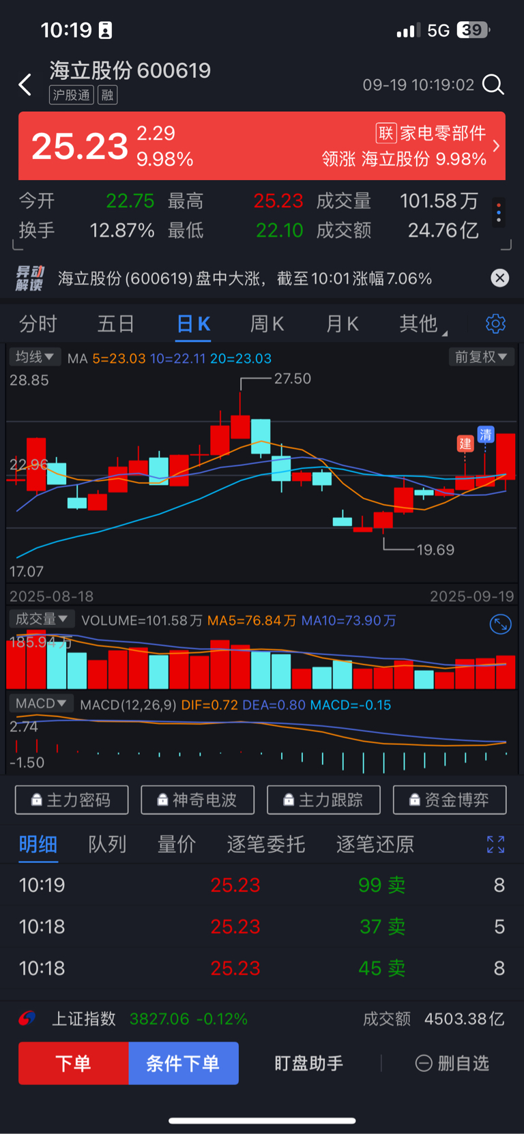Viewport: 524px width, 1134px height.
Task: Switch to the 队列 tab
Action: pos(108,845)
